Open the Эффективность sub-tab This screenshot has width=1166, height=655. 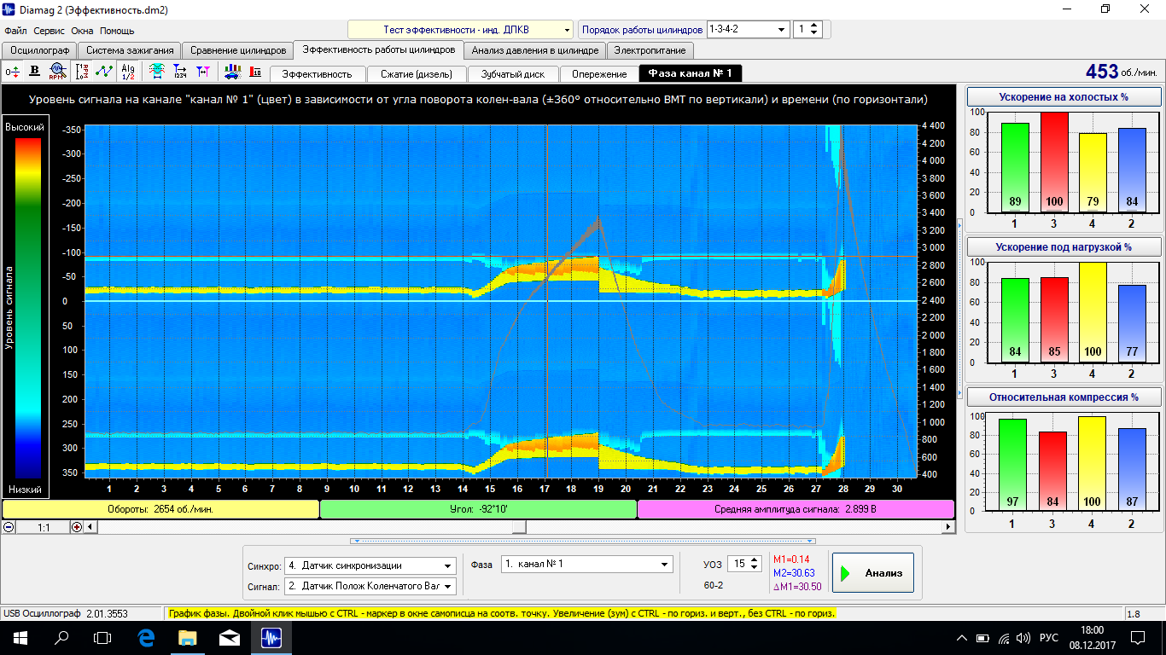coord(317,73)
